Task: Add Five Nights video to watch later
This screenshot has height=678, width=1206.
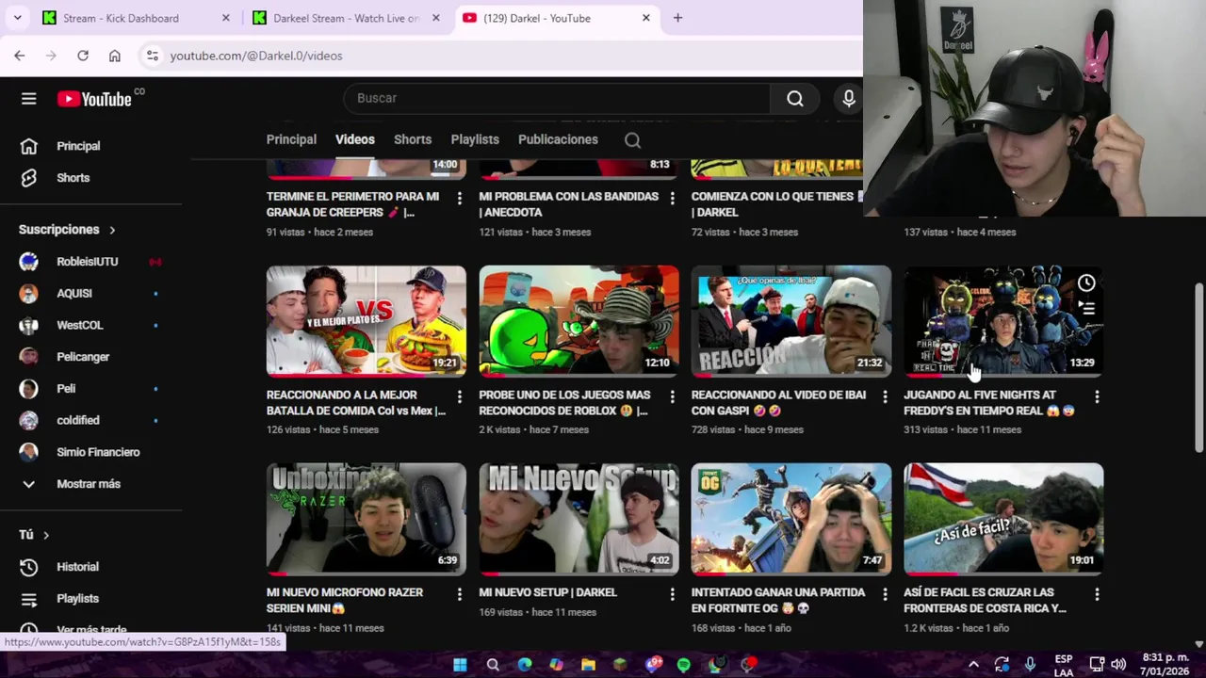Action: [1086, 282]
